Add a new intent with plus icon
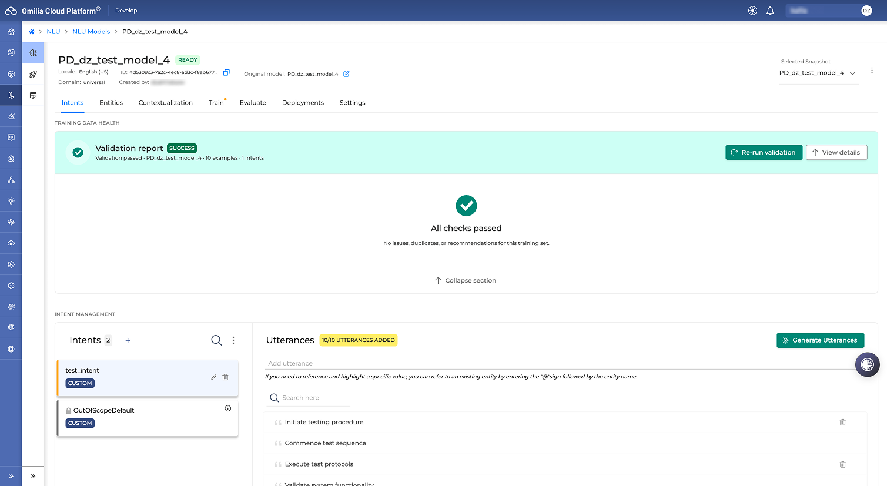The width and height of the screenshot is (887, 486). click(x=128, y=340)
